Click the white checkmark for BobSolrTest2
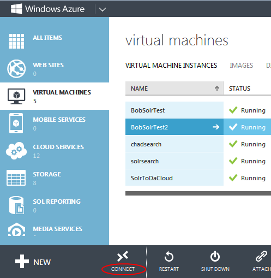 coord(233,127)
